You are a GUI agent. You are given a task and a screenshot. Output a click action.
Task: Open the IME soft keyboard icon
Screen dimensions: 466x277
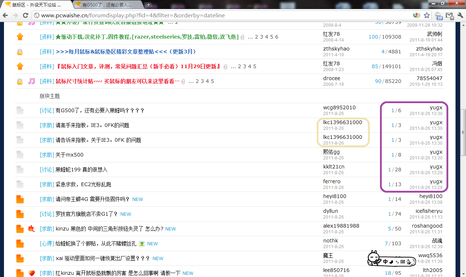tap(402, 261)
